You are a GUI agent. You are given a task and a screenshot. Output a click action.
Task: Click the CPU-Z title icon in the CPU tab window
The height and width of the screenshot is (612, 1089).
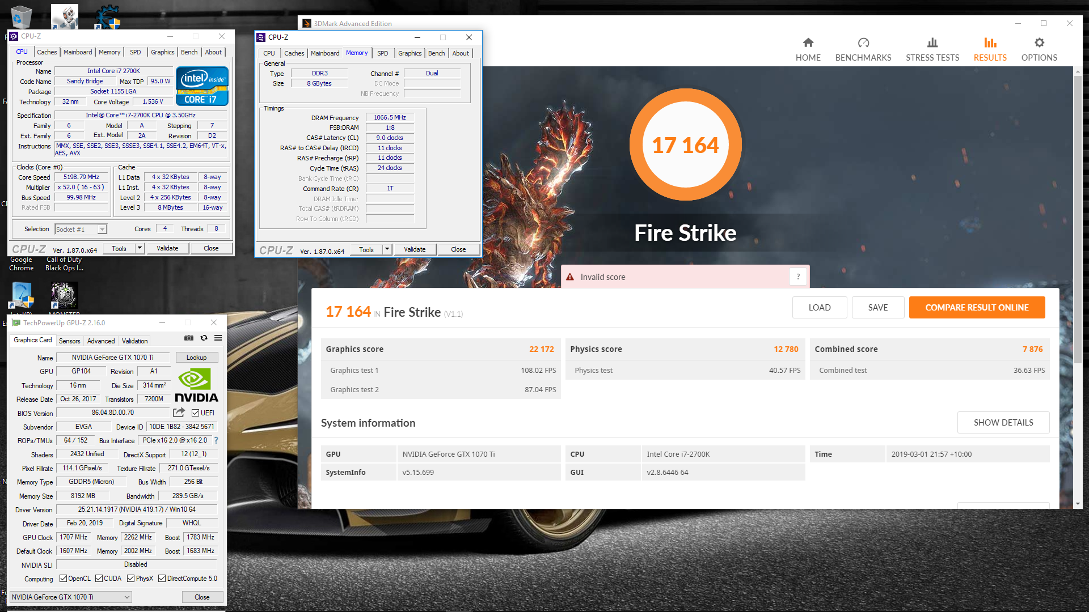click(14, 36)
